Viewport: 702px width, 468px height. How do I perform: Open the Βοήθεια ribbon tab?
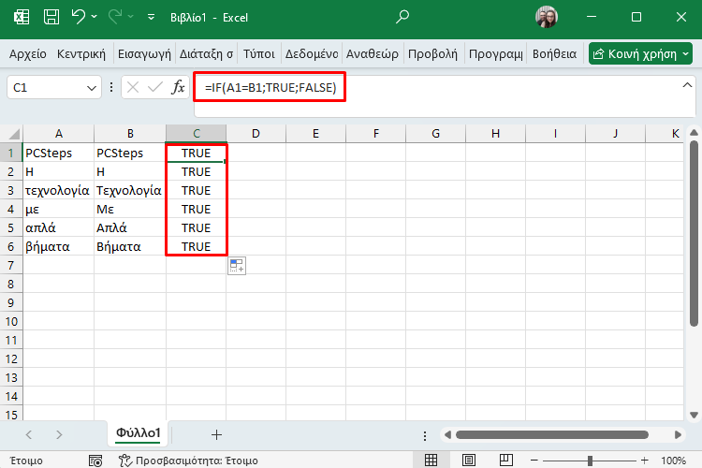tap(554, 53)
